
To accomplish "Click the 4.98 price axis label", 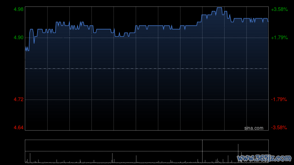I will click(18, 9).
